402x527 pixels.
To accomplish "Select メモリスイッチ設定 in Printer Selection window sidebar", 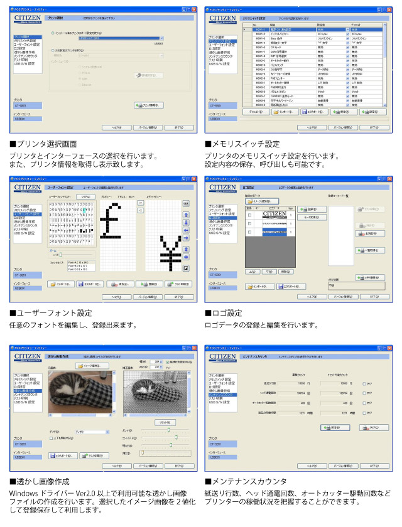I will tap(24, 41).
